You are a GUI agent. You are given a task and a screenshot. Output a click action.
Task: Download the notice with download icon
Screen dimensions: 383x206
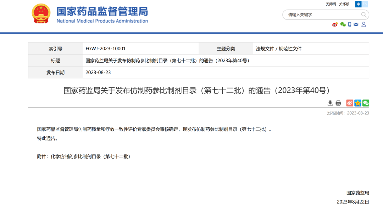[330, 103]
